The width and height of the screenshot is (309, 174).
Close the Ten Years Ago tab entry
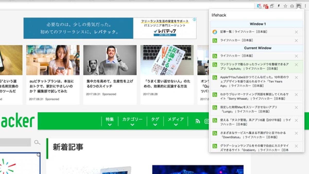click(x=296, y=78)
